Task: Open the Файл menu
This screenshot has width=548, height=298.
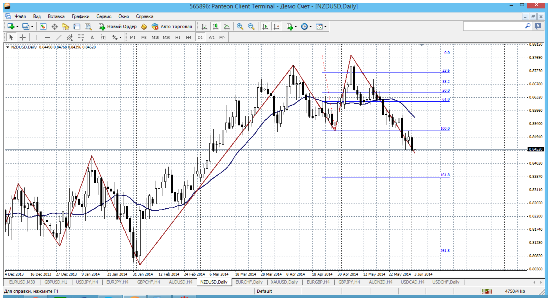Action: tap(20, 16)
